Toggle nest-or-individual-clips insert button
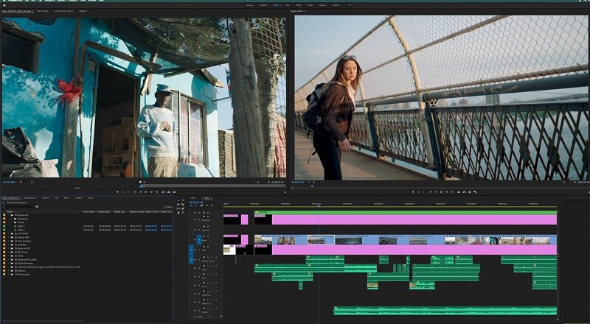590x324 pixels. 191,205
